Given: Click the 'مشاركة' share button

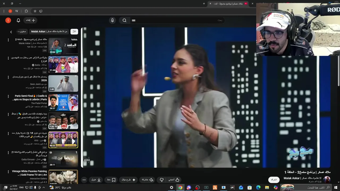Looking at the screenshot, I should (147, 180).
